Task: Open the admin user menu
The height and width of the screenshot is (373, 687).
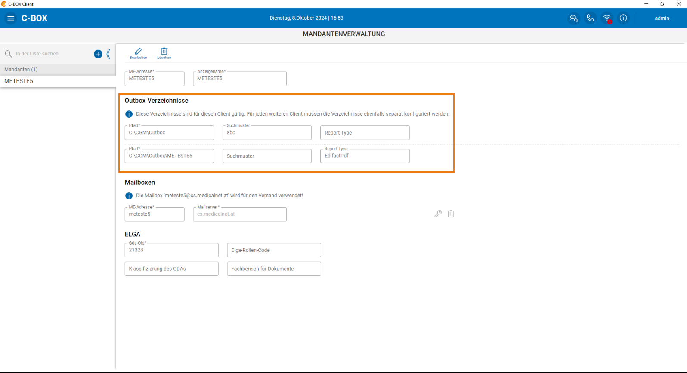Action: pos(662,18)
